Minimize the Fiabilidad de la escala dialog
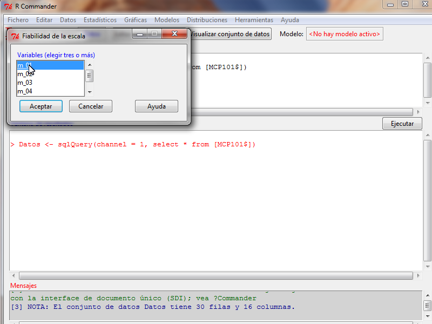 140,34
